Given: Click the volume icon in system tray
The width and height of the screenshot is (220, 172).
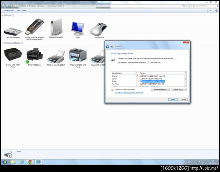Looking at the screenshot, I should click(206, 162).
